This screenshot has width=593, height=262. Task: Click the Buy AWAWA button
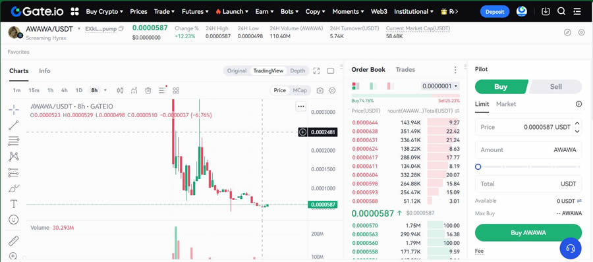528,232
